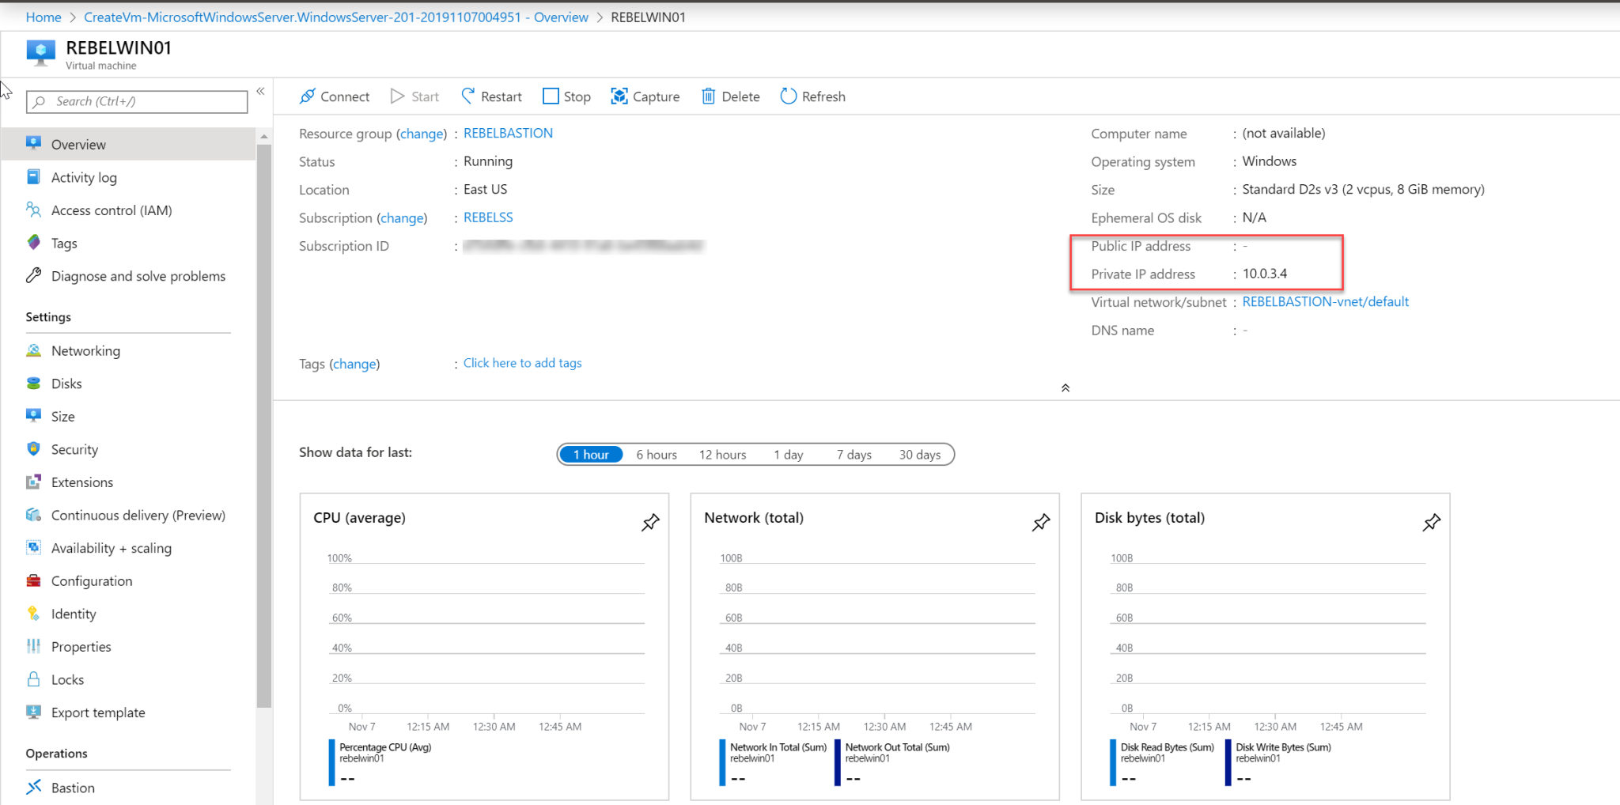Pin the Network (total) chart
Screen dimensions: 1620x805
click(x=1041, y=523)
